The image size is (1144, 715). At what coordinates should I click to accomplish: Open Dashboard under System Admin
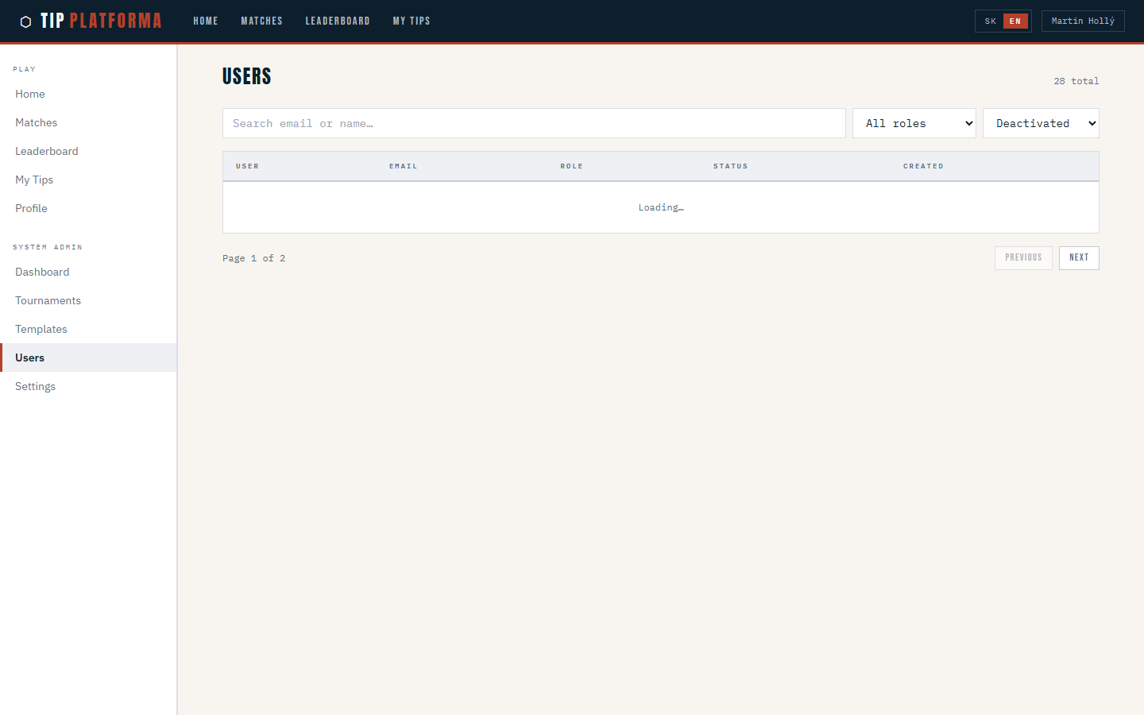(x=42, y=272)
